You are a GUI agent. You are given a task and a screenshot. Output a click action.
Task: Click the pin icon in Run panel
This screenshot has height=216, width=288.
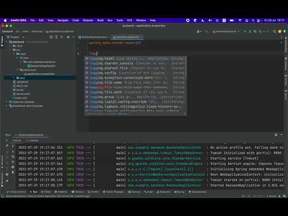coord(7,181)
